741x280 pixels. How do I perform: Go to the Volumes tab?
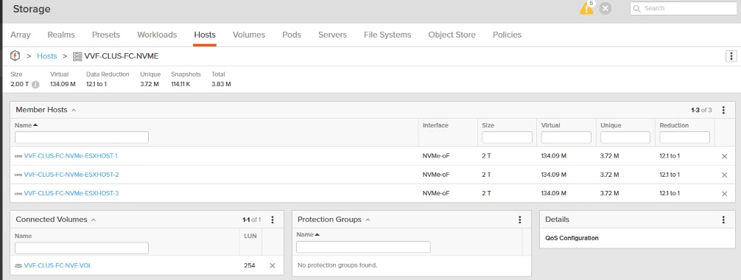(x=249, y=35)
